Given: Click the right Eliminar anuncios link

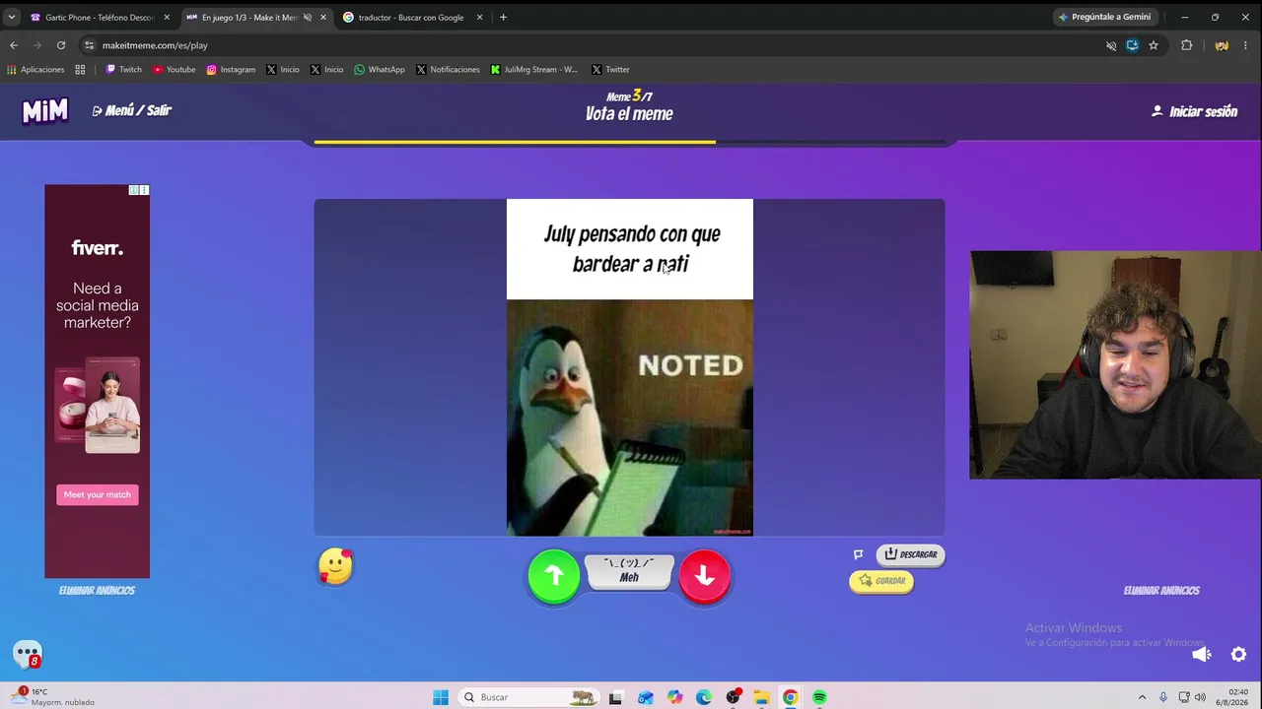Looking at the screenshot, I should coord(1161,591).
